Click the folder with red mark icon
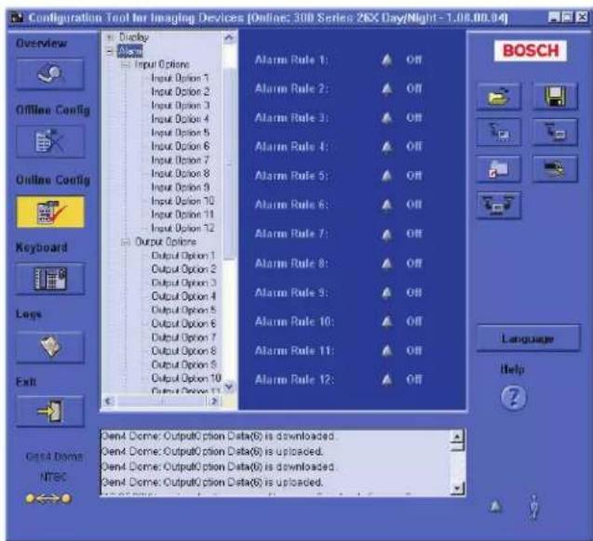This screenshot has height=541, width=593. tap(498, 169)
